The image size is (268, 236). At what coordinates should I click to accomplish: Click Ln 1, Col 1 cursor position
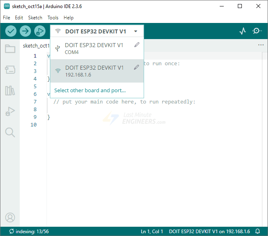point(152,232)
